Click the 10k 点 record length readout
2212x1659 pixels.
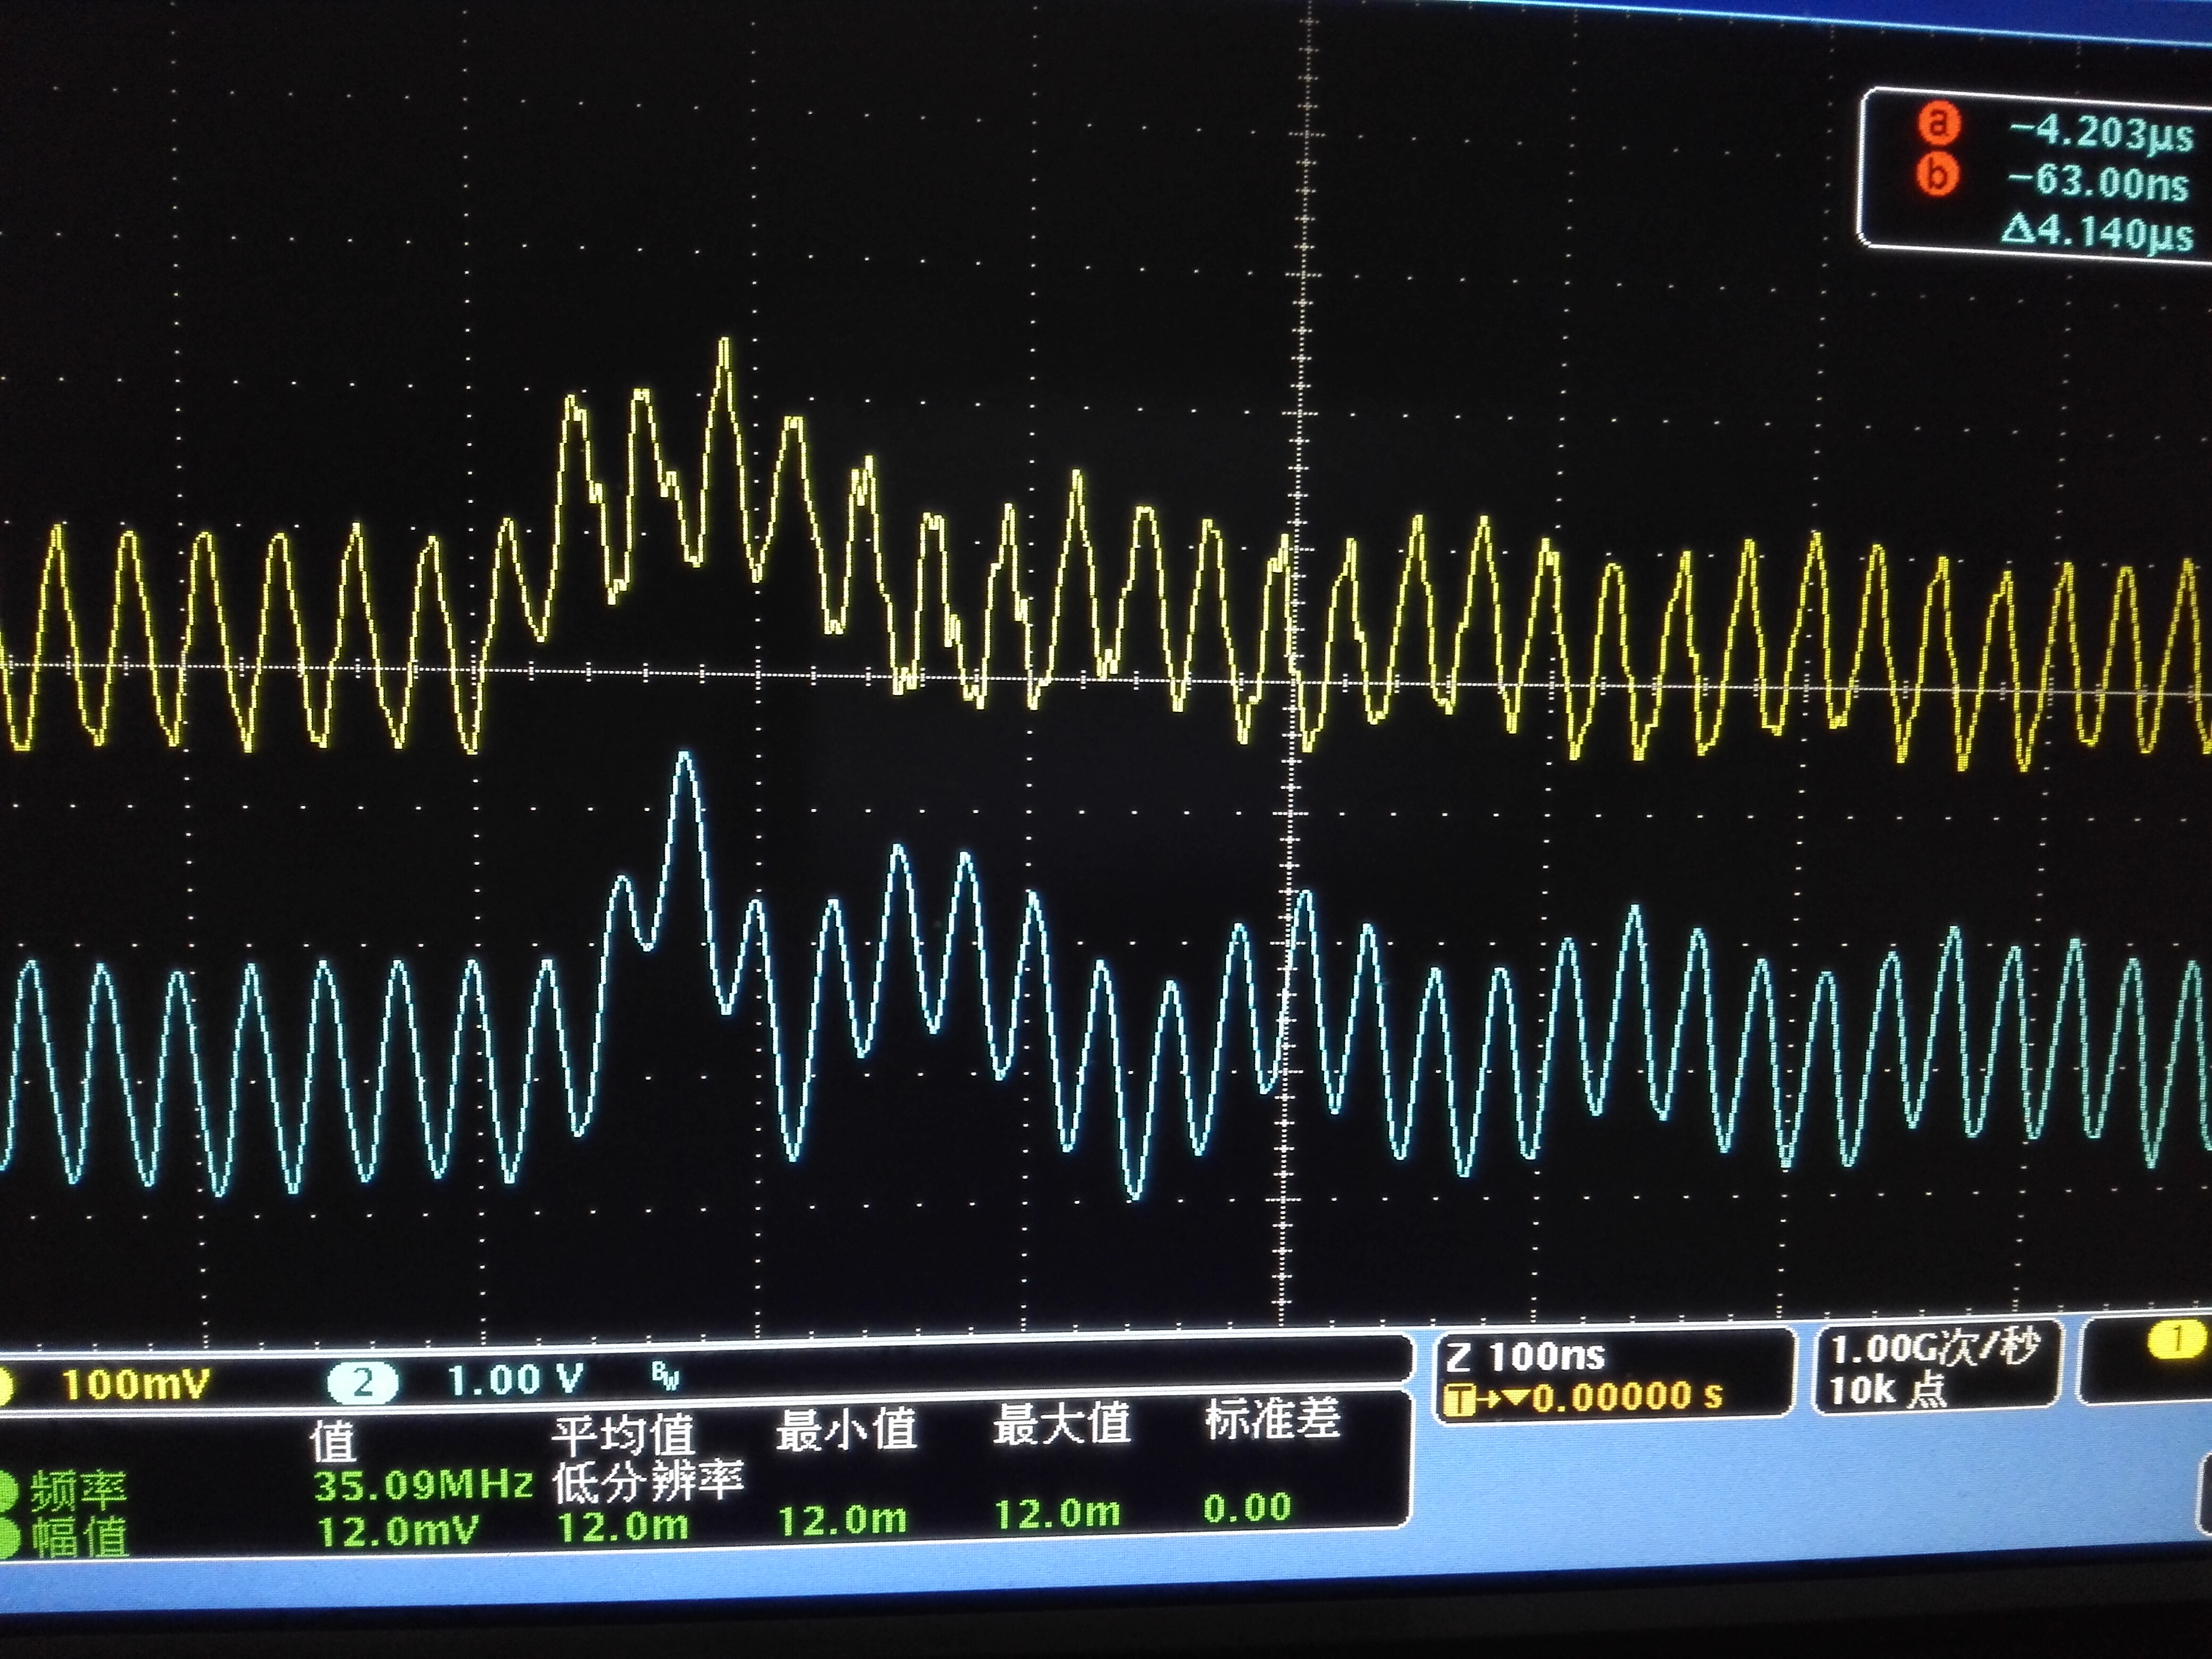point(1887,1391)
